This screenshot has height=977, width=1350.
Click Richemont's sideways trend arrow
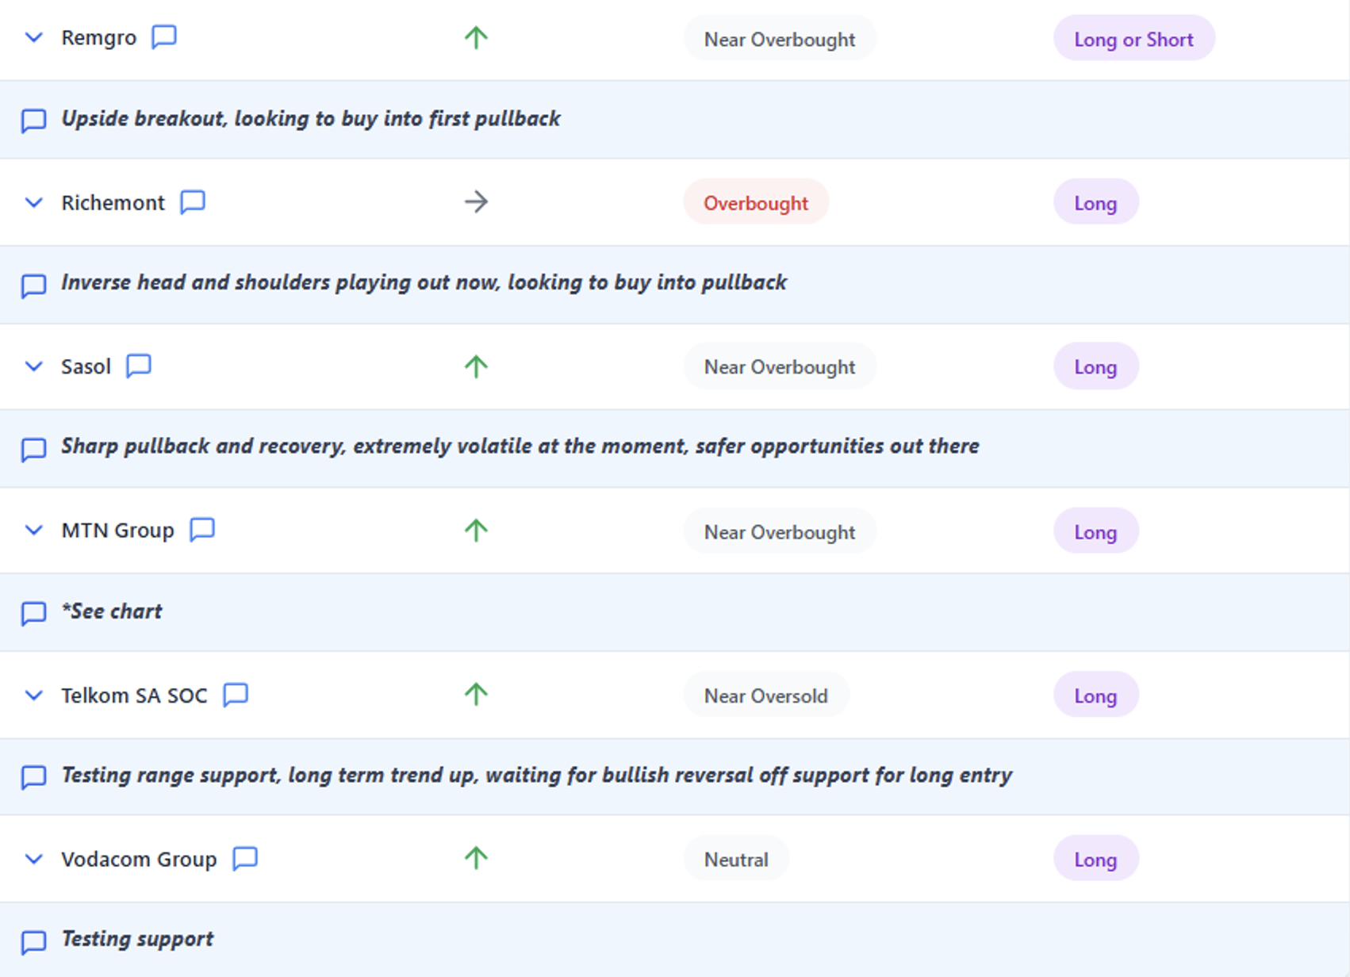click(476, 202)
